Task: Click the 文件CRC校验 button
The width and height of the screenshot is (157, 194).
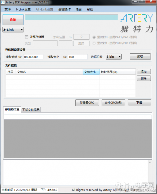Action: [x=113, y=103]
